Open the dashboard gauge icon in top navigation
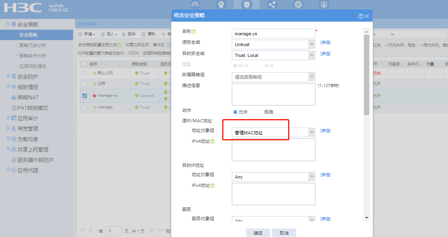This screenshot has width=448, height=237. click(195, 4)
